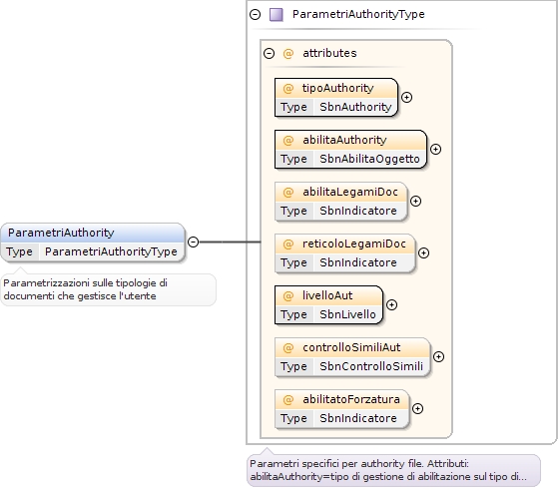Viewport: 559px width, 490px height.
Task: Click the SbnAbilitaOggetto type value
Action: tap(369, 159)
